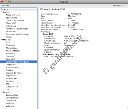
Task: Collapse the Logiciel disclosure triangle
Action: [x=2, y=12]
